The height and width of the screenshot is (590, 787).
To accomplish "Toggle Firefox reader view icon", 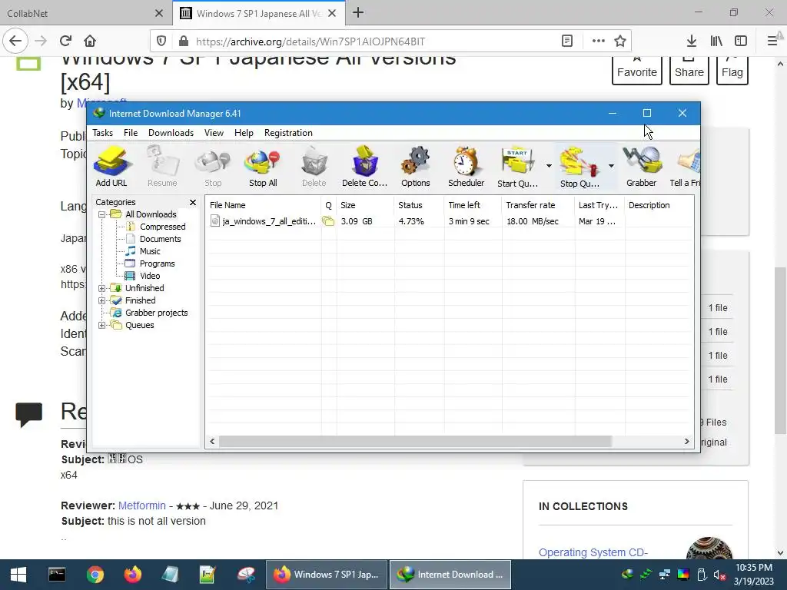I will pyautogui.click(x=567, y=41).
